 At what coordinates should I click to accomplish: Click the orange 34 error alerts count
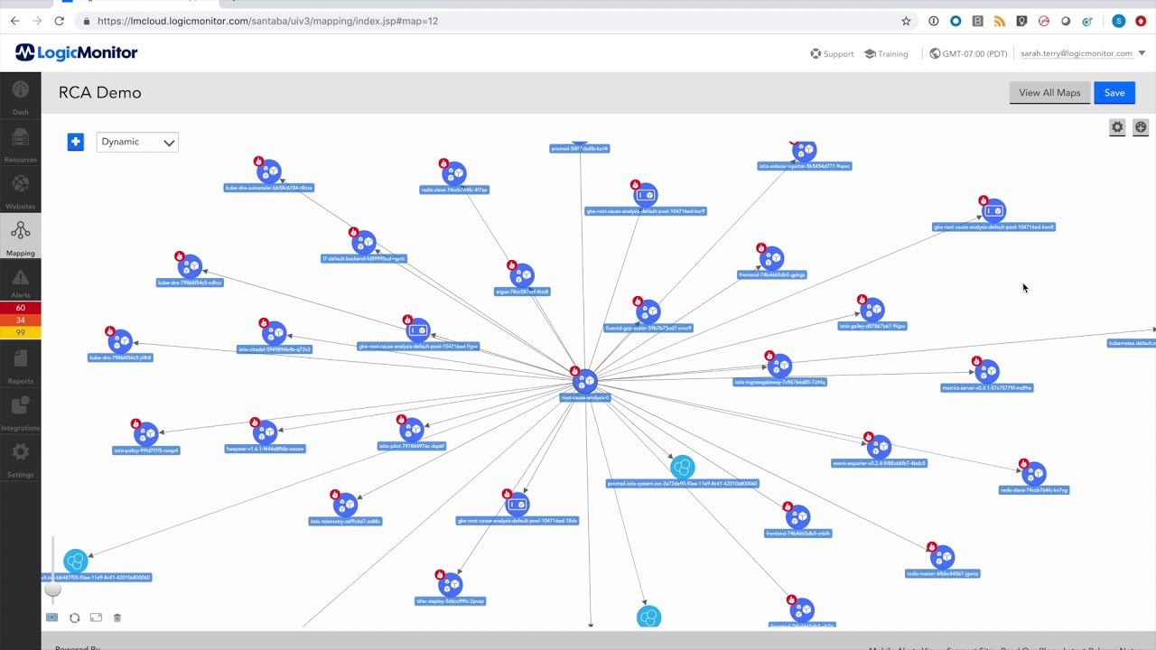(x=20, y=320)
